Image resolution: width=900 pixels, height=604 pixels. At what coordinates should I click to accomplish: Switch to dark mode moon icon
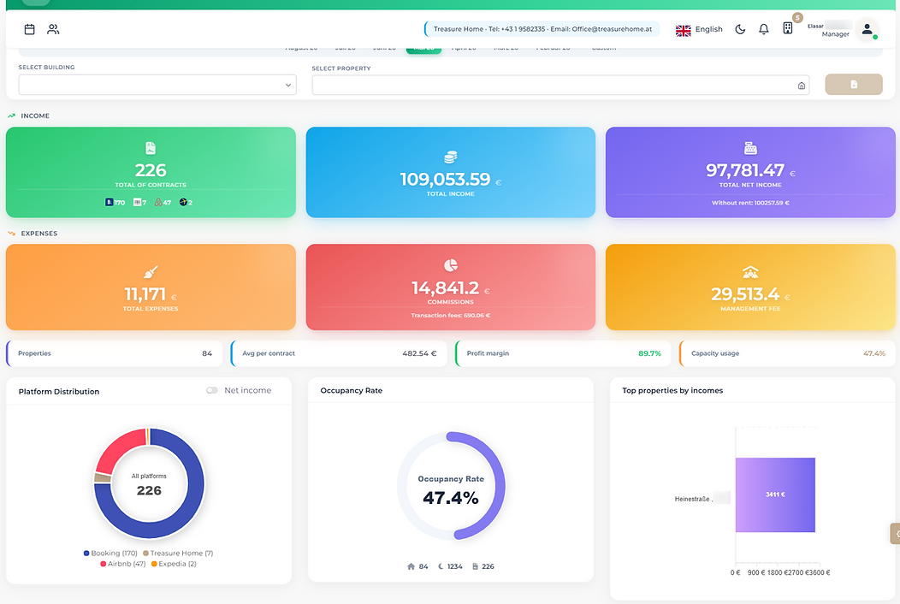[x=740, y=29]
